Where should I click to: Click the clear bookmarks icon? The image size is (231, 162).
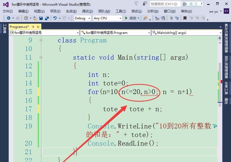203,18
